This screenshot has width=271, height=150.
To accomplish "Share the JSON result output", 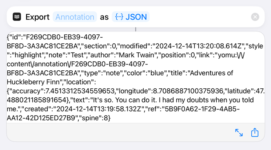I will coord(255,132).
